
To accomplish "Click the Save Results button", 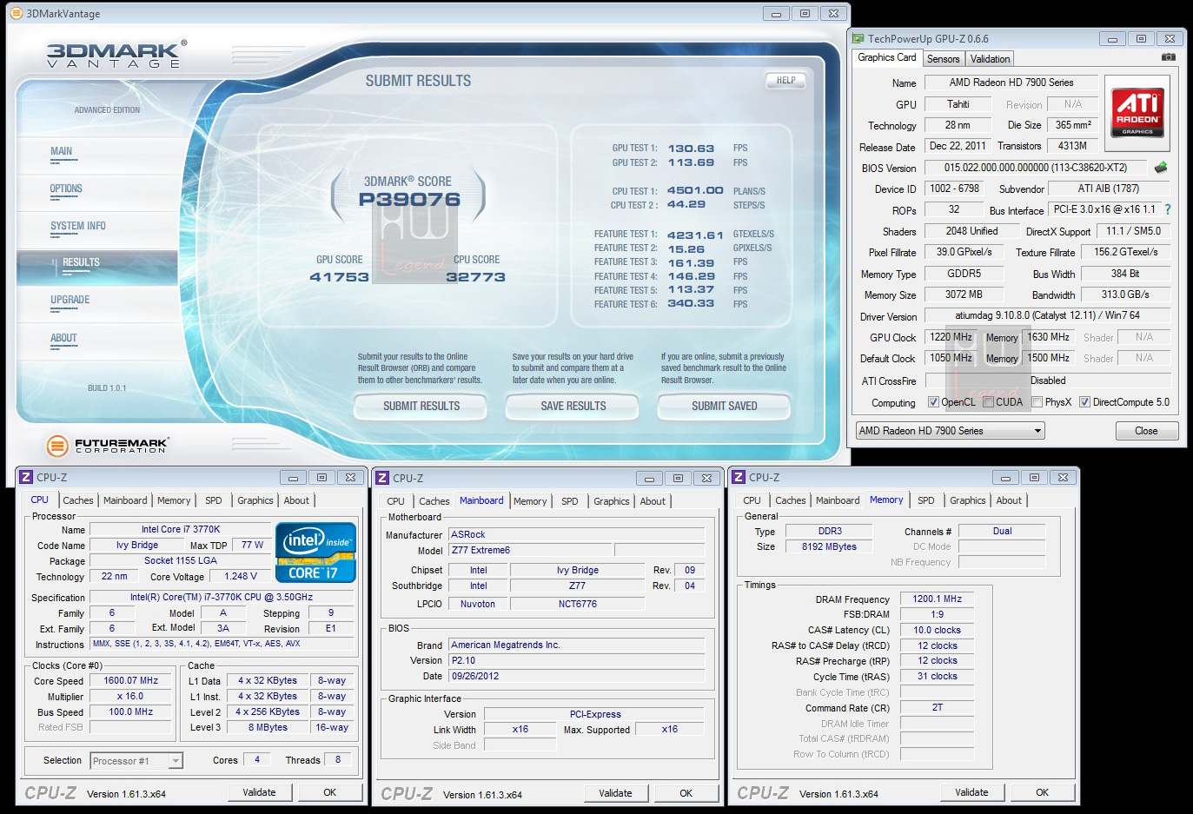I will (573, 406).
